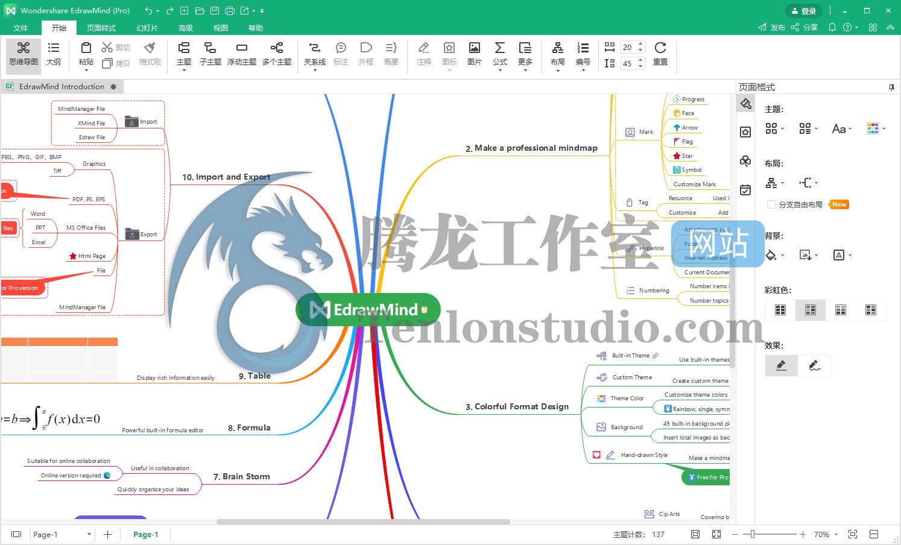The height and width of the screenshot is (545, 901).
Task: Click the redo icon in title bar
Action: [x=170, y=11]
